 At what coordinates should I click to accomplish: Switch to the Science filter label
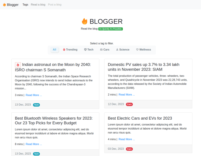coord(123,50)
